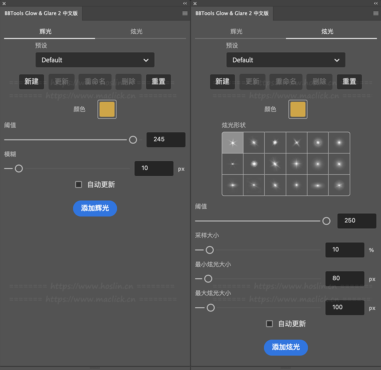Expand the Default preset dropdown above 炫光形状
Image resolution: width=381 pixels, height=370 pixels.
286,60
